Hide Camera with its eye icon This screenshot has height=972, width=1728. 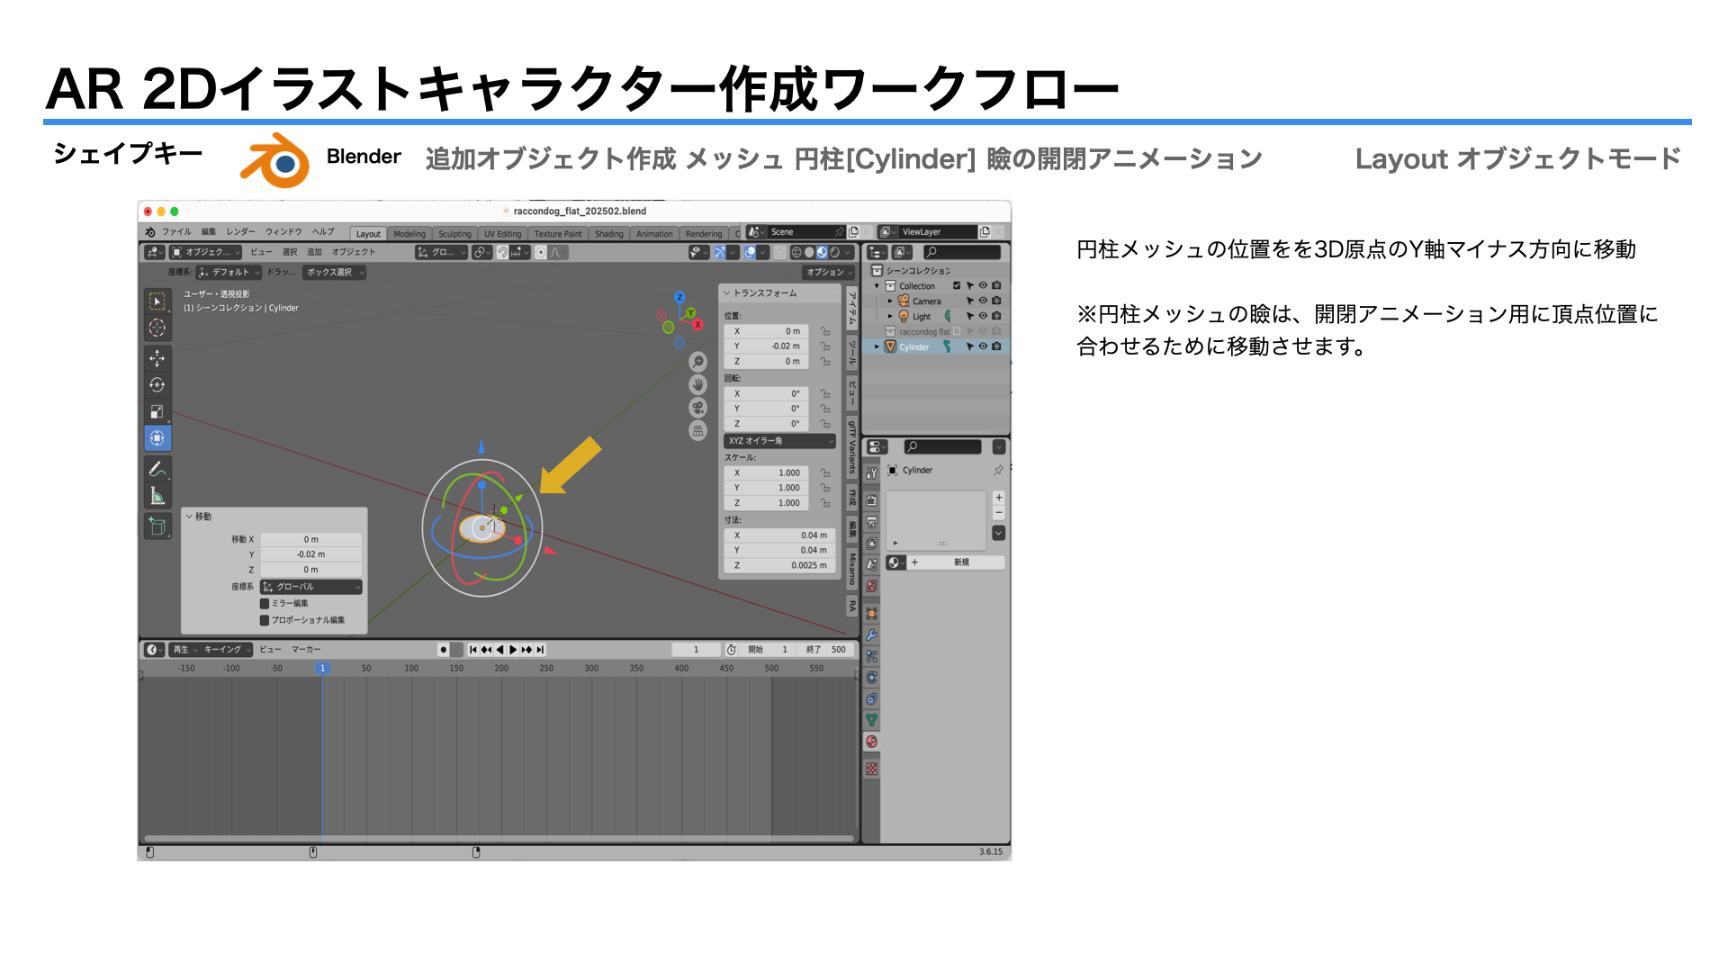click(x=983, y=301)
